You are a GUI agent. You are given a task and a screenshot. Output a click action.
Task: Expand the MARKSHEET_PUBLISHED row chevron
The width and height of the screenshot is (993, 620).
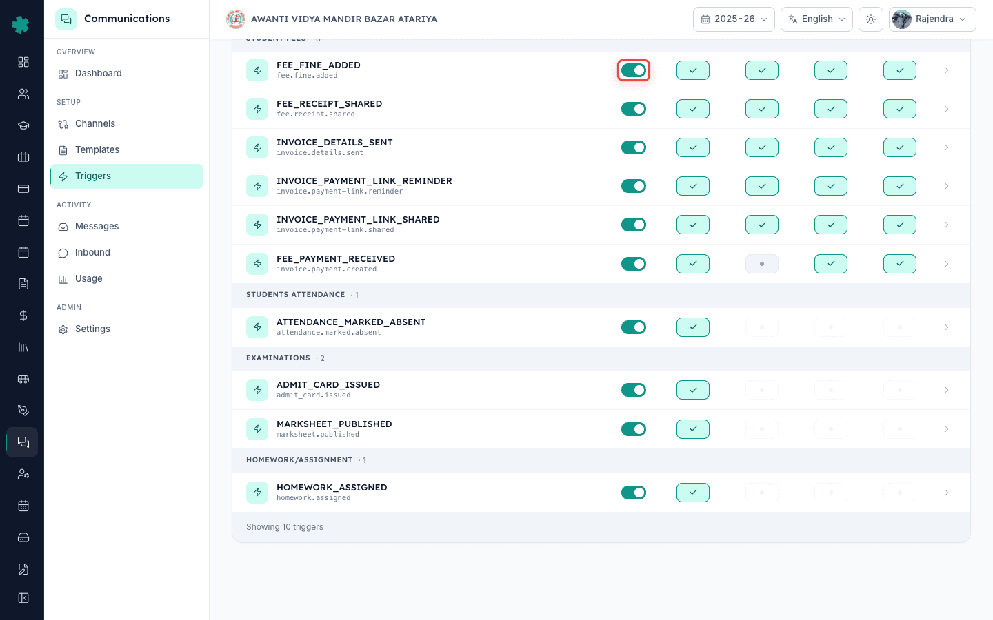tap(947, 429)
